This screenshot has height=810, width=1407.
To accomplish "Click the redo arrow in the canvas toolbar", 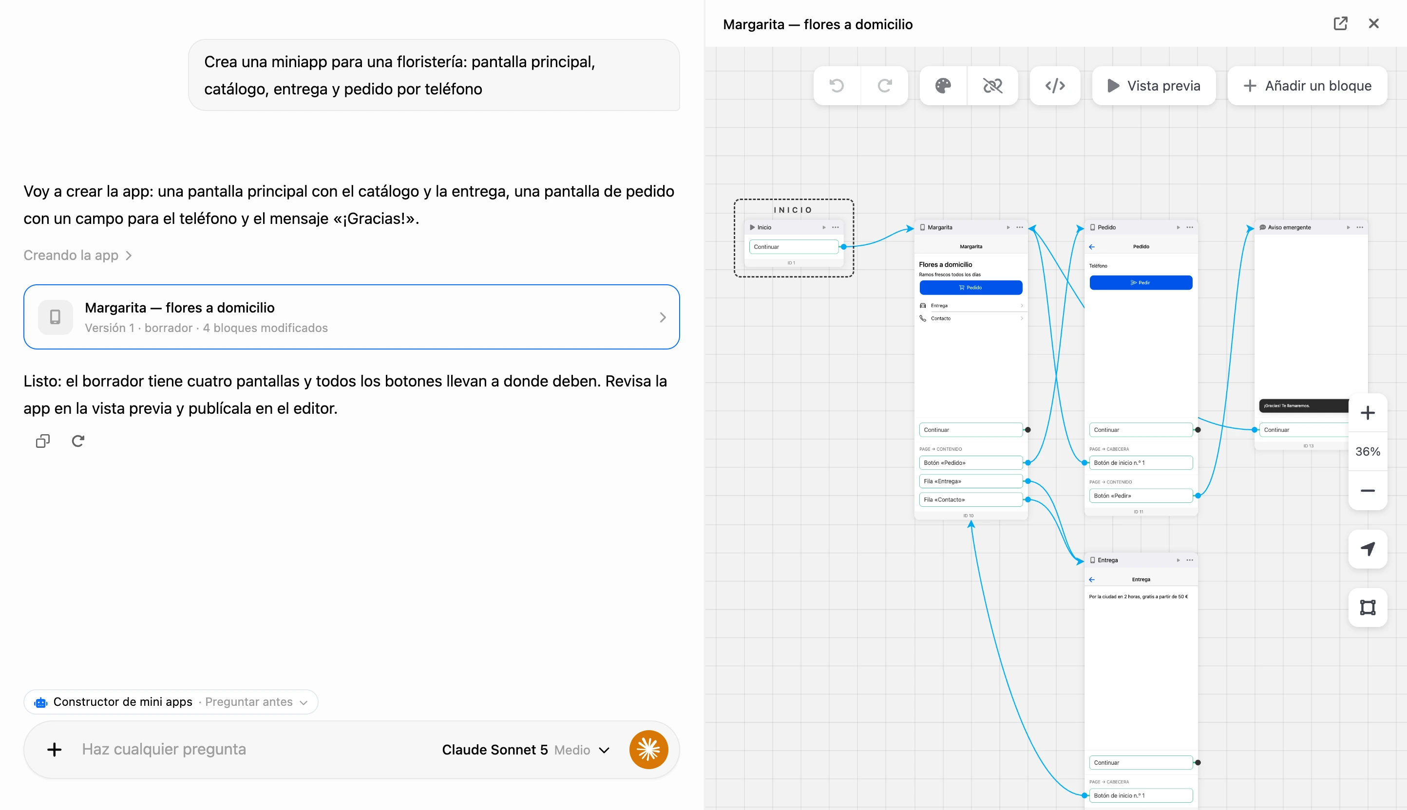I will 885,86.
